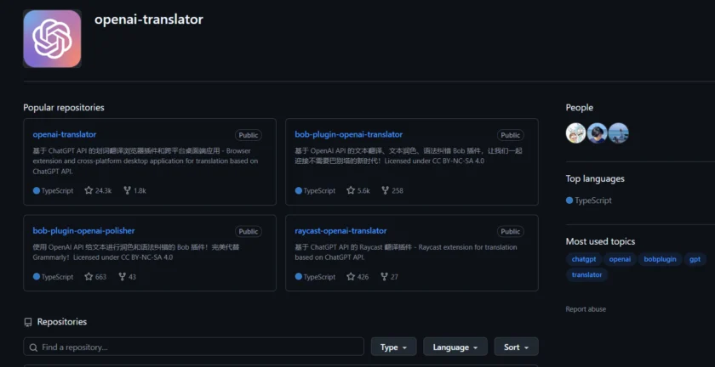Open the raycast-openai-translator repository
Screen dimensions: 715x367
coord(340,230)
